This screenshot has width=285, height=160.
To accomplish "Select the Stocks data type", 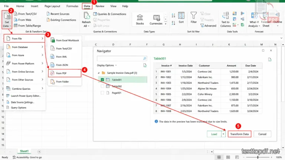I will point(140,20).
